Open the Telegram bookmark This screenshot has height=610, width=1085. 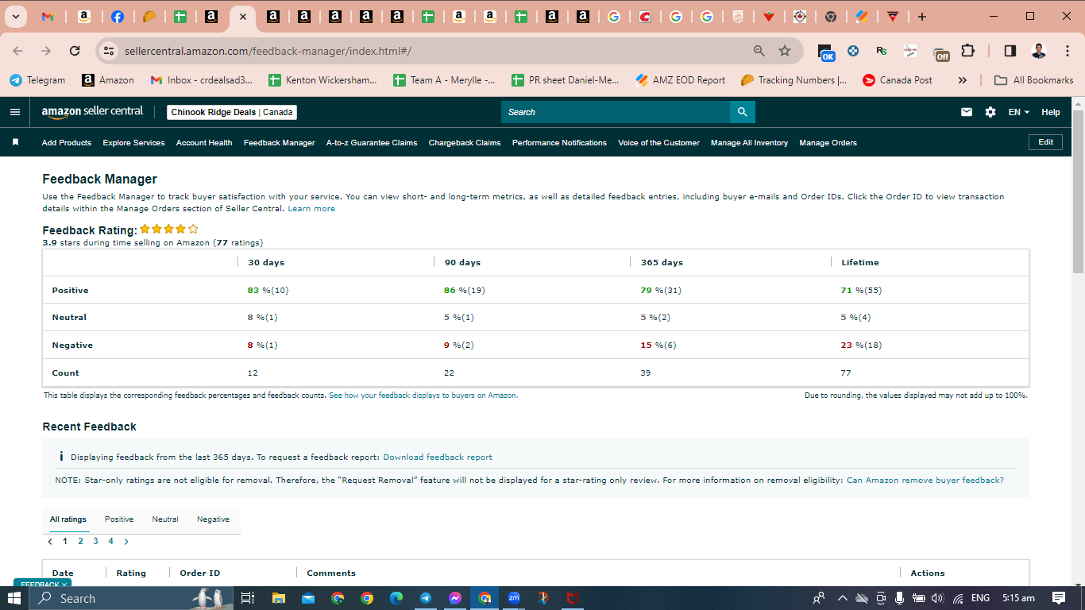pos(37,80)
